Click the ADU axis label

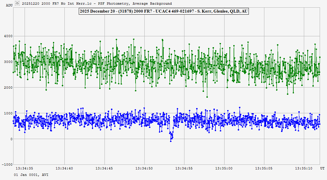(x=9, y=5)
